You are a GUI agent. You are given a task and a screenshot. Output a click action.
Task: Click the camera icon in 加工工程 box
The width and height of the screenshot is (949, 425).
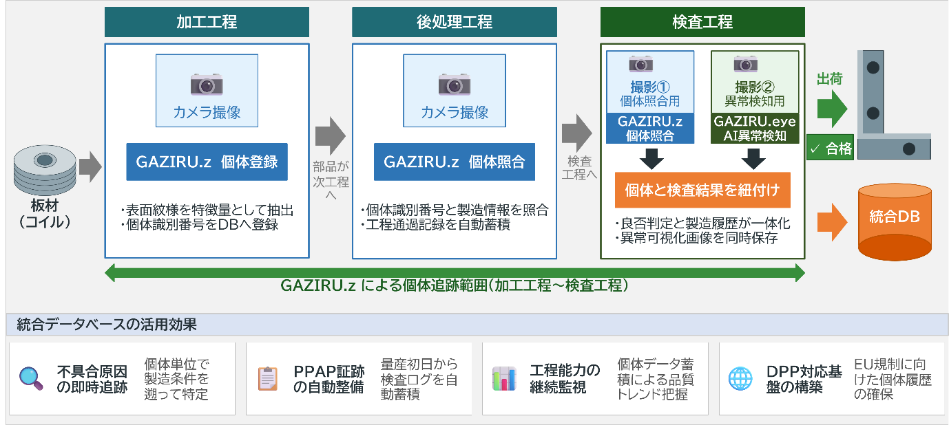pyautogui.click(x=207, y=84)
